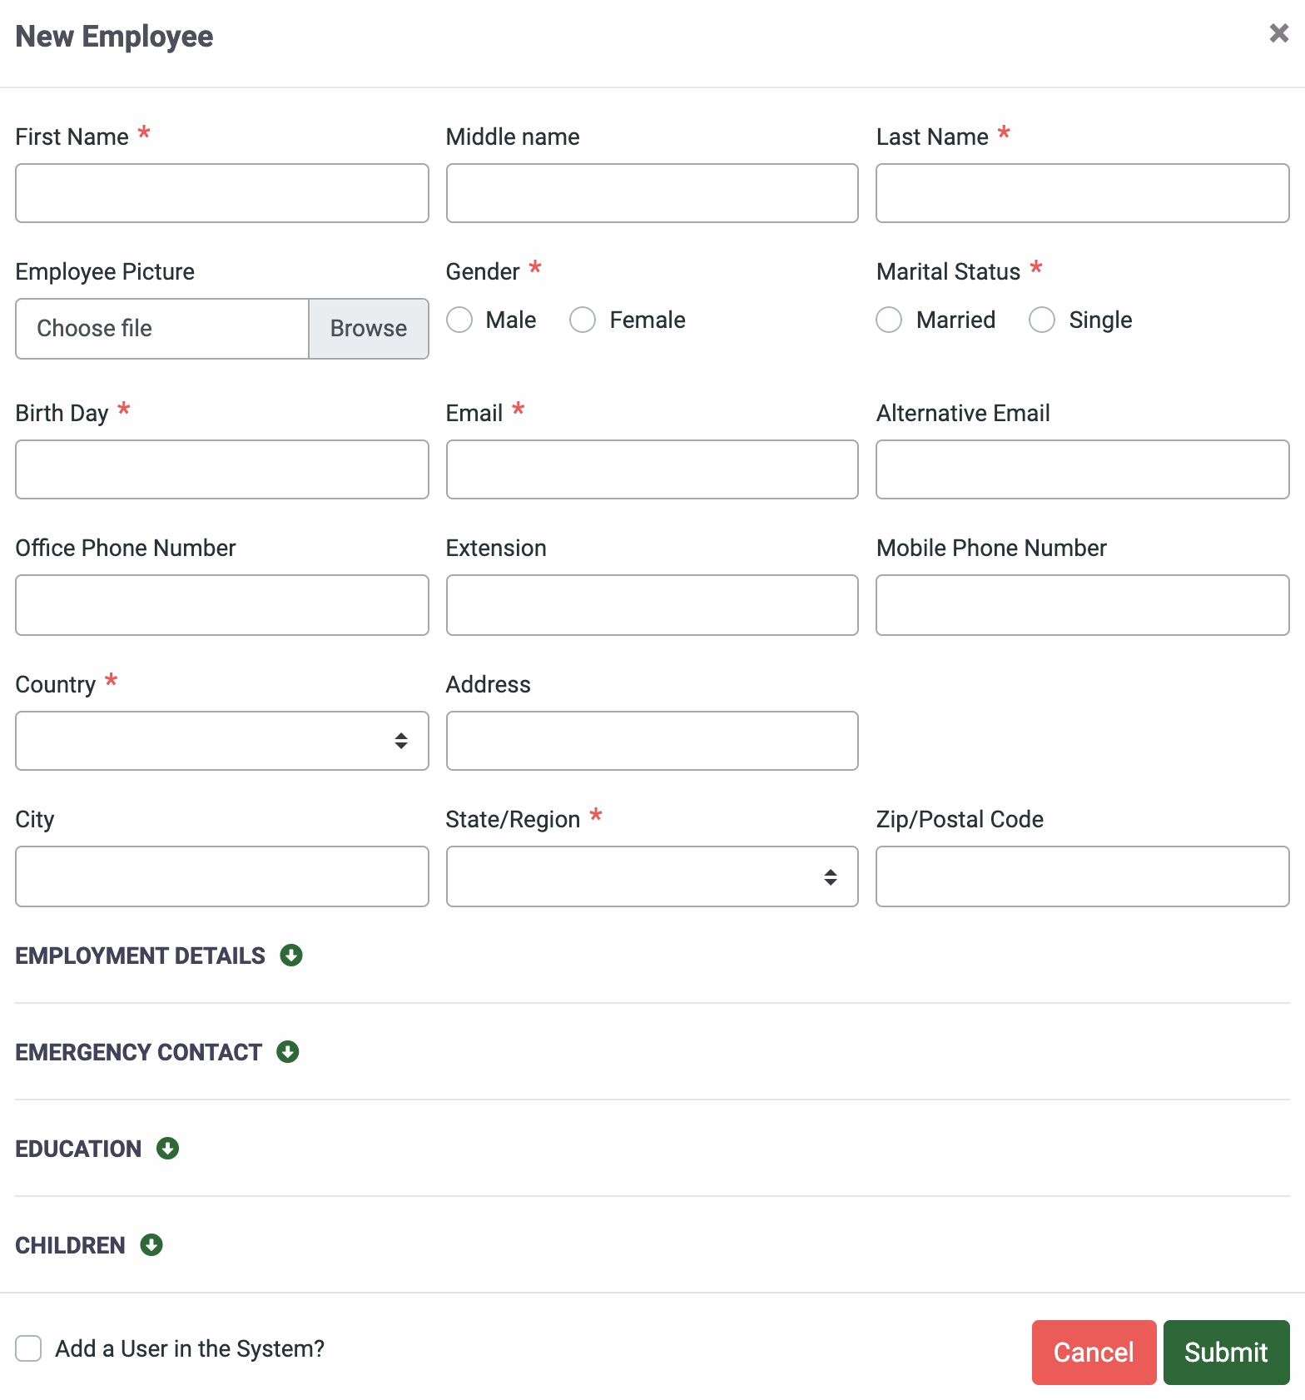Click the Zip/Postal Code field

click(x=1082, y=876)
